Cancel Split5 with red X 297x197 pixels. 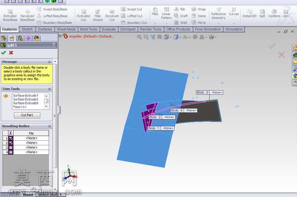pyautogui.click(x=11, y=53)
